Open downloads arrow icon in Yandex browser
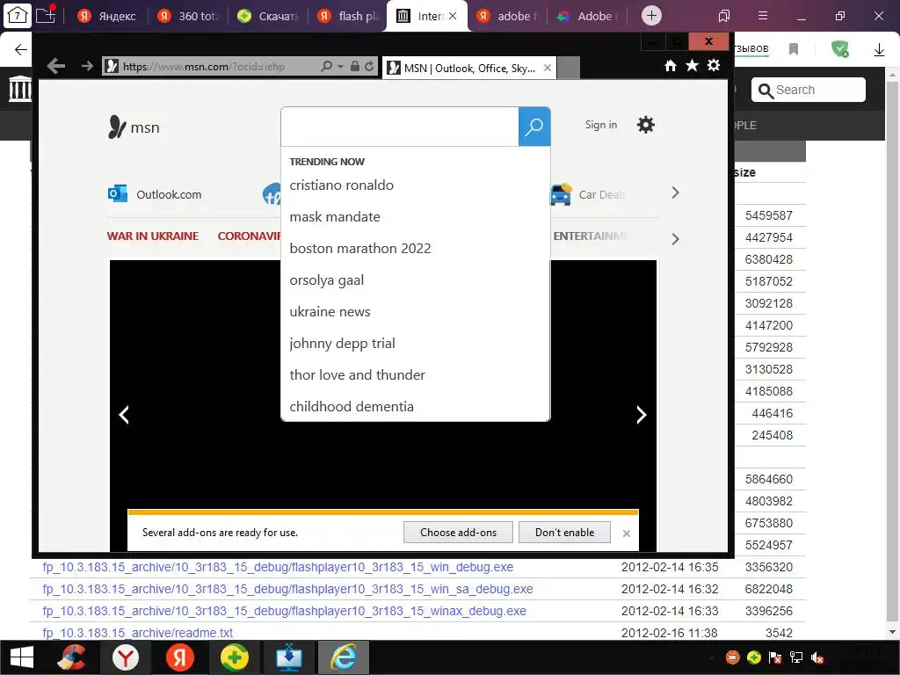Viewport: 900px width, 675px height. 879,49
